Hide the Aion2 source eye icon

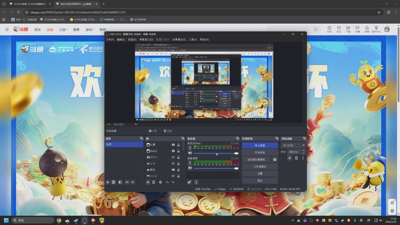point(173,151)
